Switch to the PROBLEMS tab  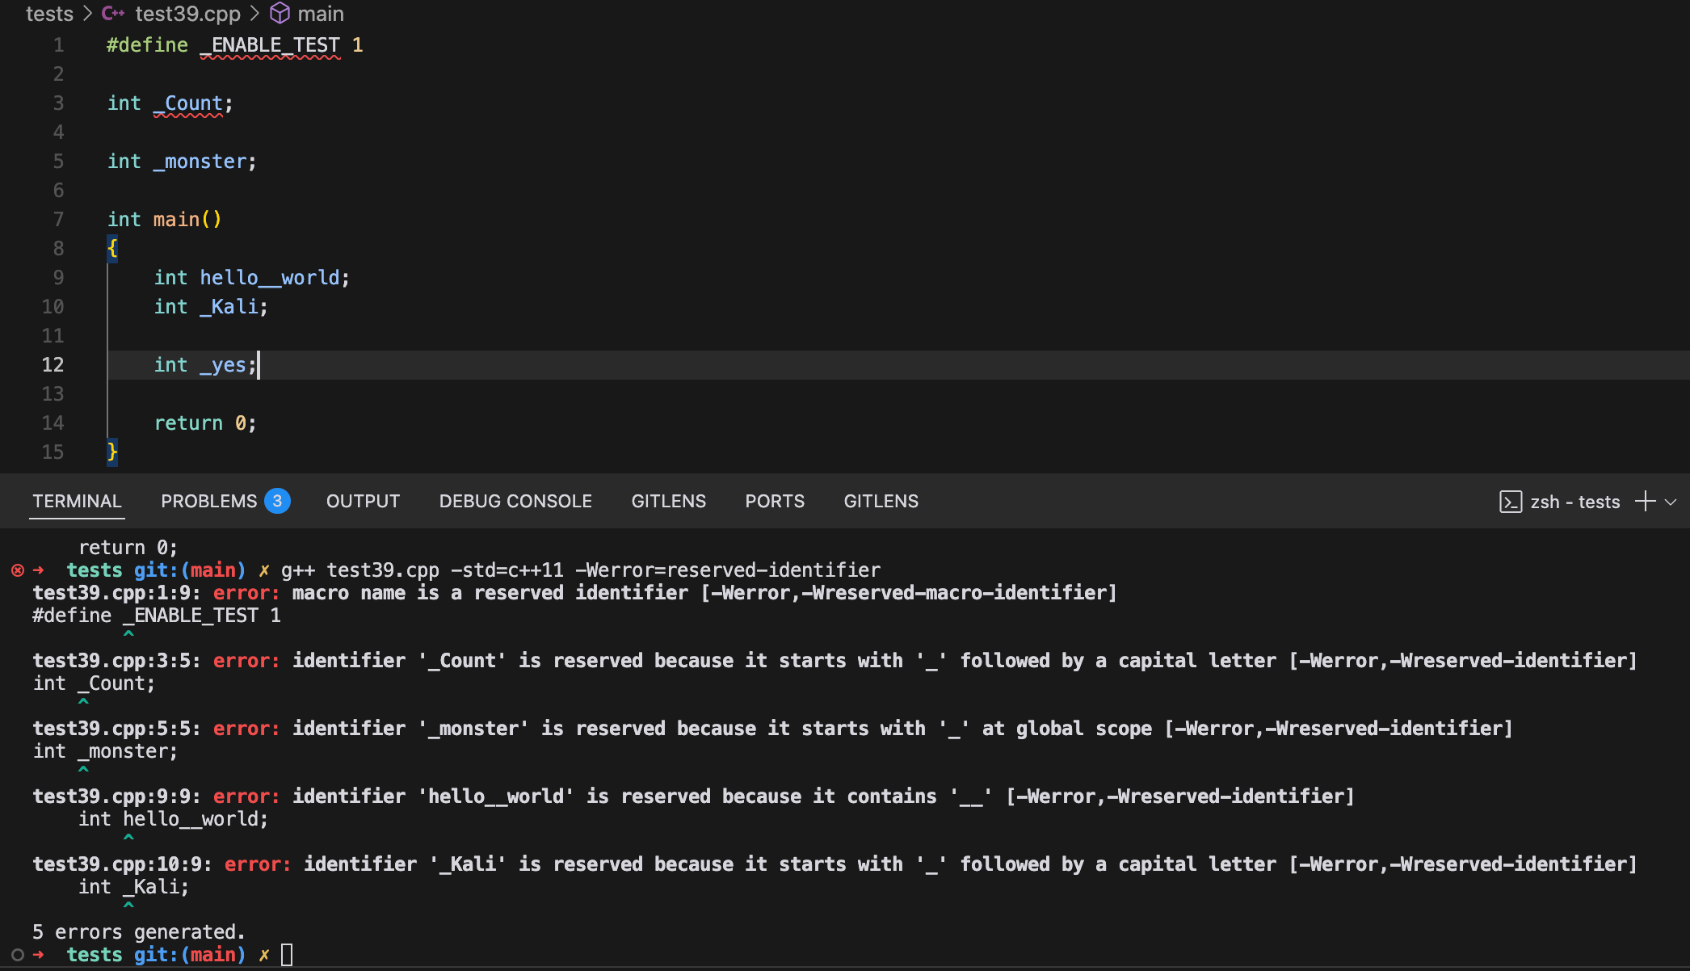(x=208, y=502)
